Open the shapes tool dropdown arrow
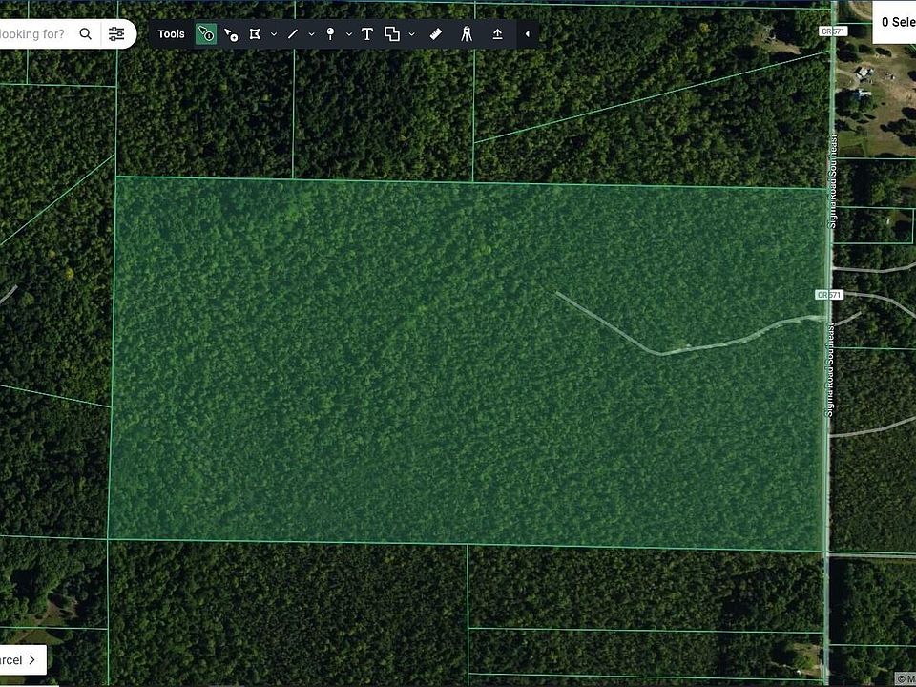Image resolution: width=916 pixels, height=687 pixels. pos(411,34)
